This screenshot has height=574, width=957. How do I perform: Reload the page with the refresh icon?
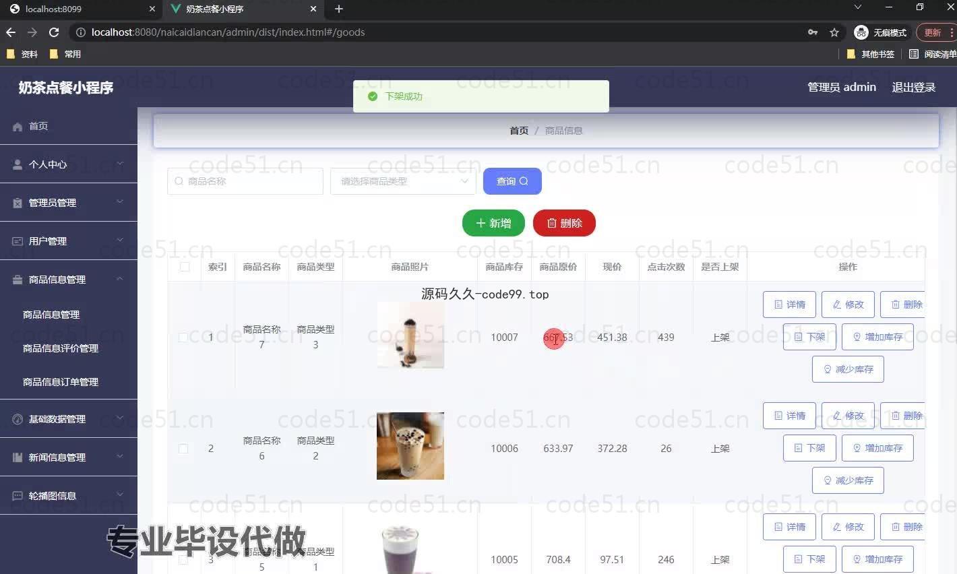click(54, 32)
